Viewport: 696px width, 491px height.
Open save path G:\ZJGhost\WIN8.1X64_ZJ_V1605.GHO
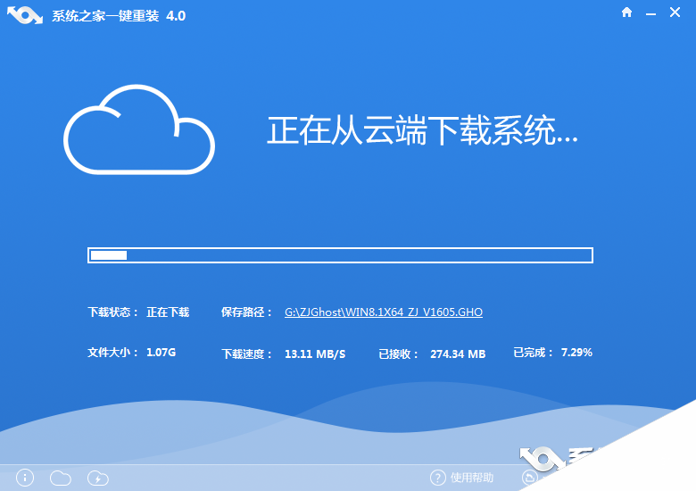point(384,312)
